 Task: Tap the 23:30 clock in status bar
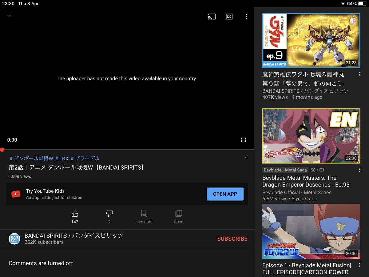(8, 4)
